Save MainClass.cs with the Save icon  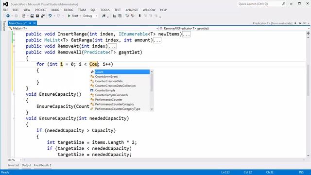click(37, 16)
